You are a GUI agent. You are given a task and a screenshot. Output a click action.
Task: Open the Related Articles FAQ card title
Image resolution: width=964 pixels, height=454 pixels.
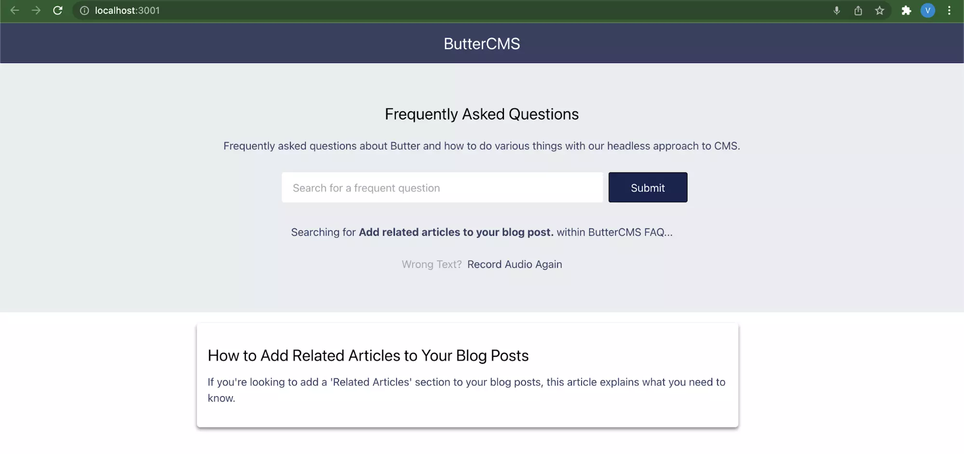pos(368,356)
